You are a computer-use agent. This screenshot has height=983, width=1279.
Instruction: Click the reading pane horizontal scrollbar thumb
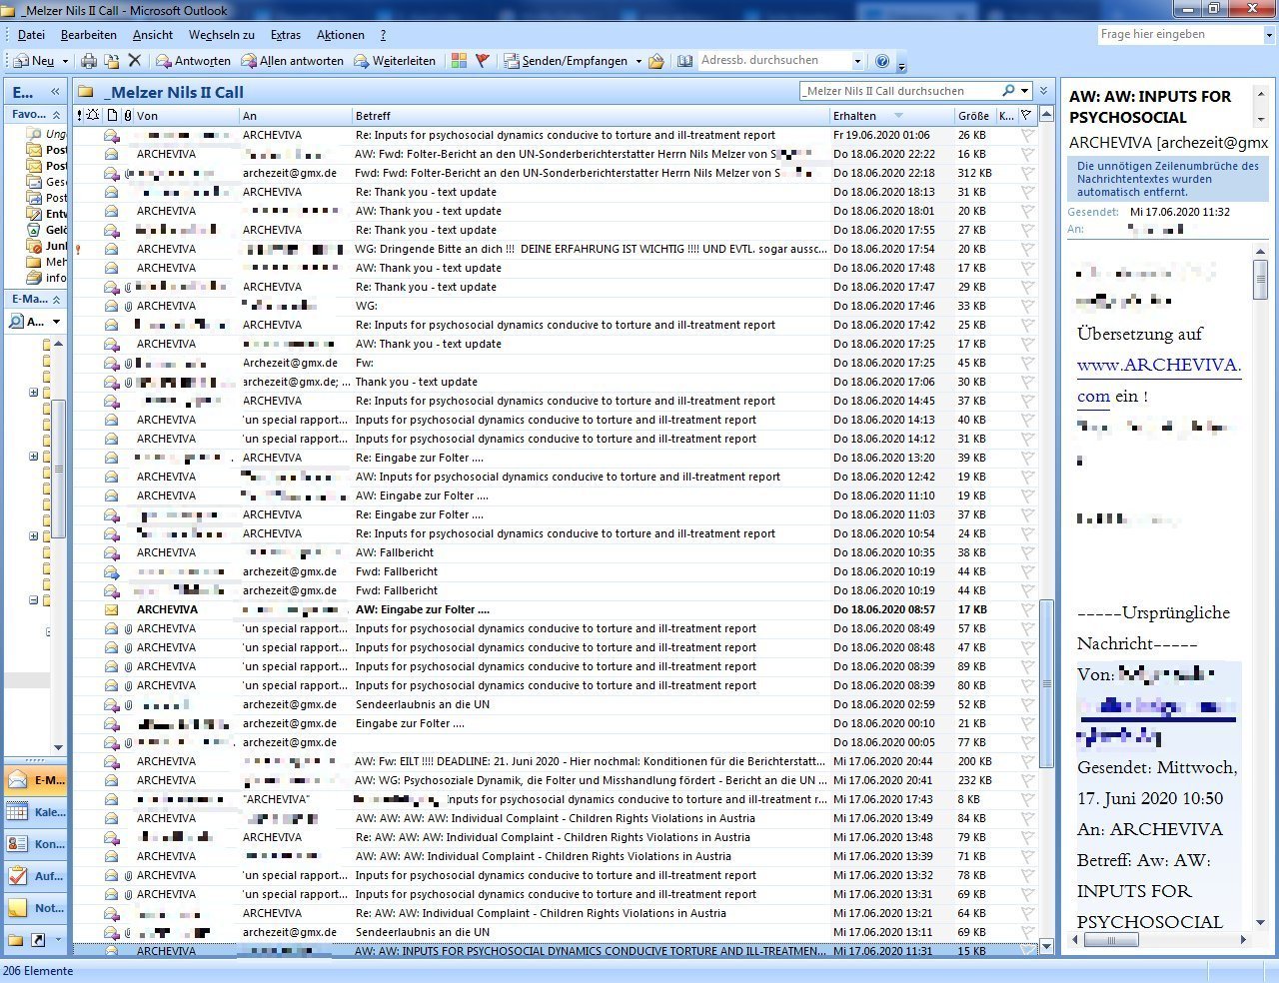[x=1111, y=940]
